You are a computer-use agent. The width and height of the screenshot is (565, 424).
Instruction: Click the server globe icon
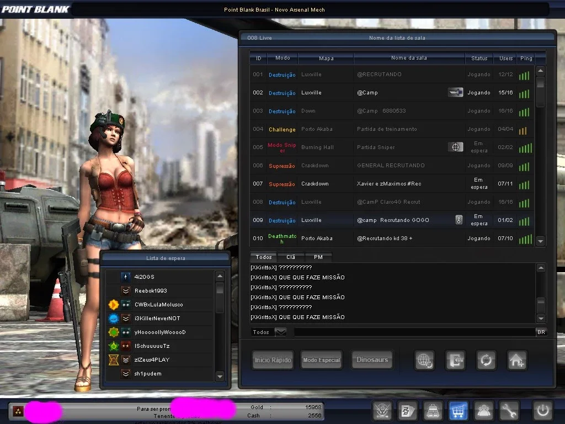point(425,360)
